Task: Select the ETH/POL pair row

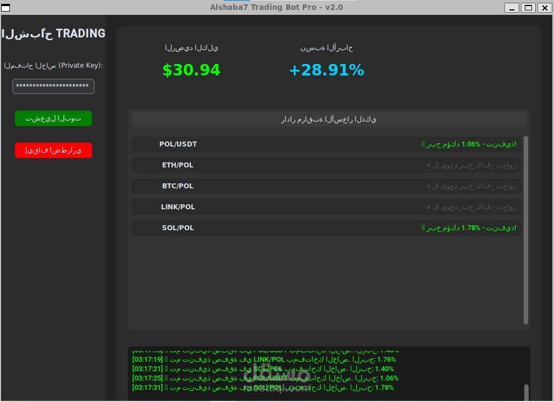Action: click(x=326, y=165)
